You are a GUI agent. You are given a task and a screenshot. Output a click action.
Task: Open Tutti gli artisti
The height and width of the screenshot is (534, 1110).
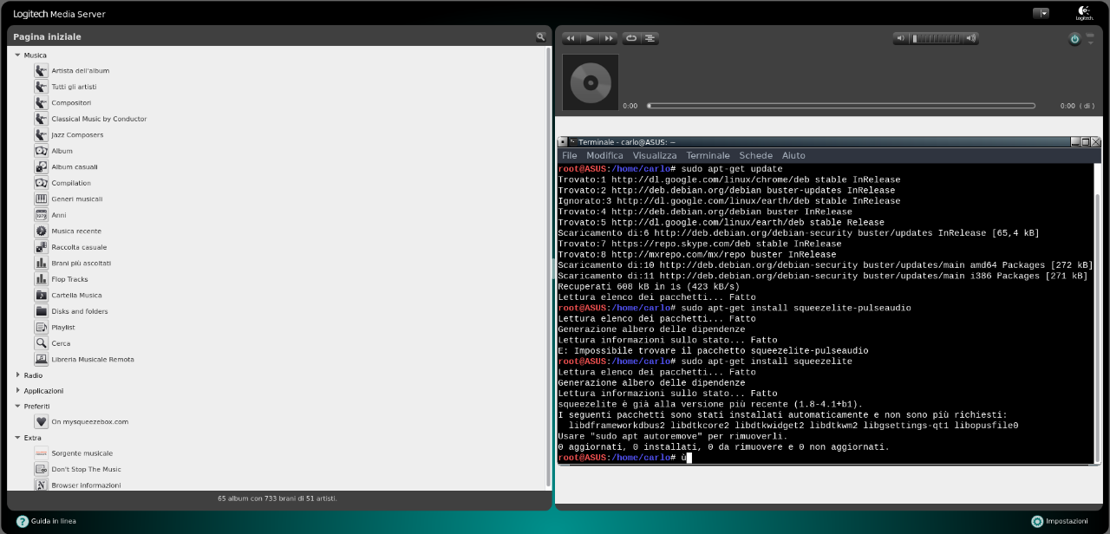tap(74, 87)
